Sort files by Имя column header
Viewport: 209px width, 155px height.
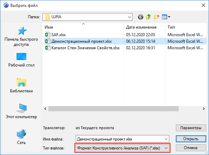click(83, 27)
